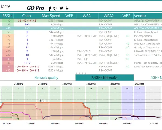Click channel 3 band in spectrum graph
Viewport: 162px width, 130px height.
click(x=19, y=103)
